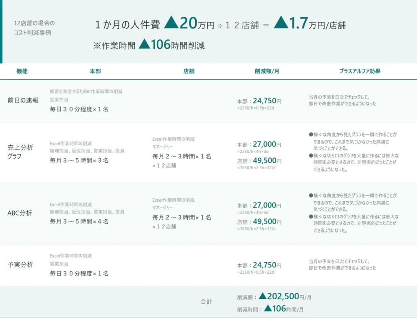
Task: Click =1650/h×2.5h×12店 formula in 売上分析グラフ row
Action: pos(257,168)
